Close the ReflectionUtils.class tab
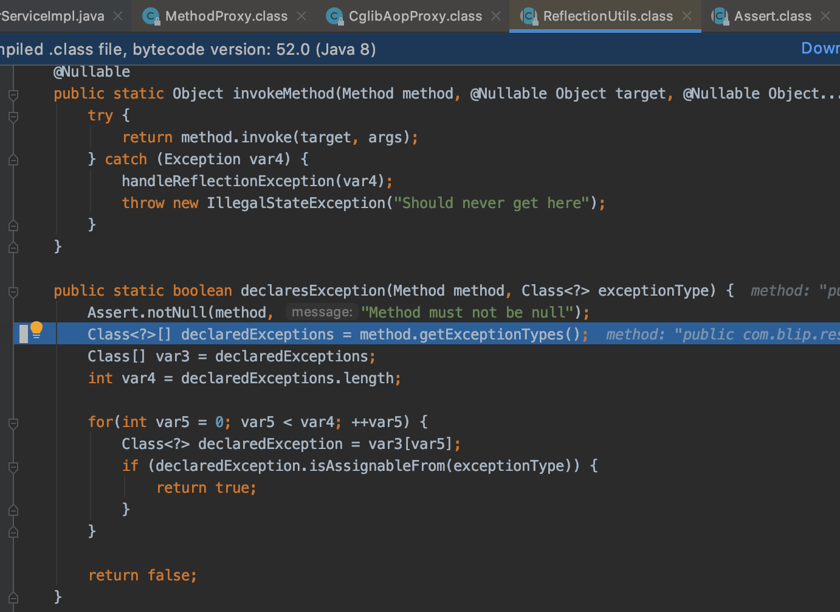Viewport: 840px width, 612px height. (x=687, y=16)
